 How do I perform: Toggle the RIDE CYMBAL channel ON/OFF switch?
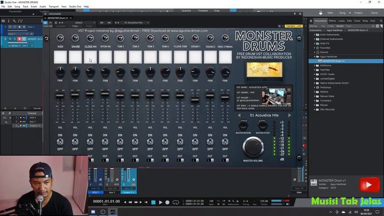click(225, 142)
